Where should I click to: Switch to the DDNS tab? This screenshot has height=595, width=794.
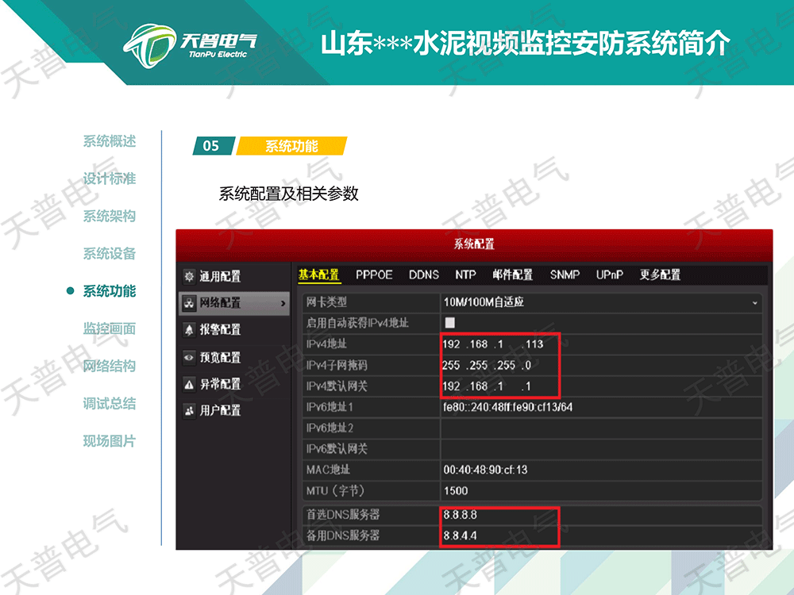click(424, 274)
